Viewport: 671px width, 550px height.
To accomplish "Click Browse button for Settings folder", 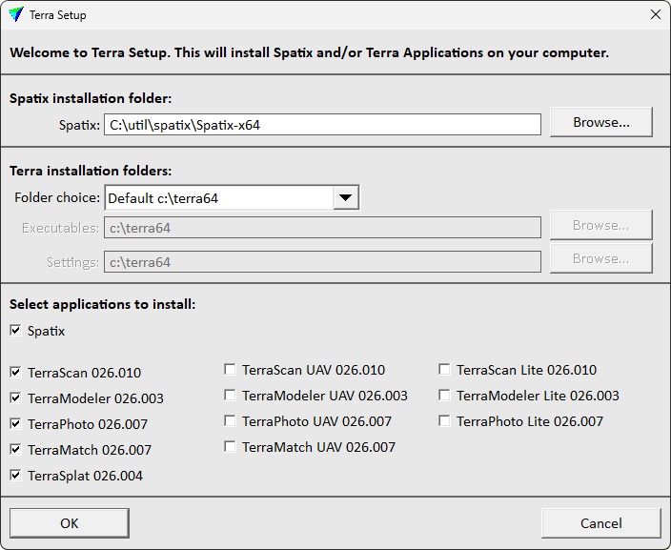I will (600, 258).
